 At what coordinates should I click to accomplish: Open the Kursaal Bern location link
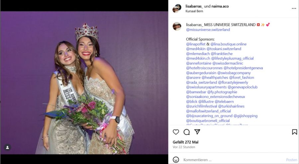194,11
